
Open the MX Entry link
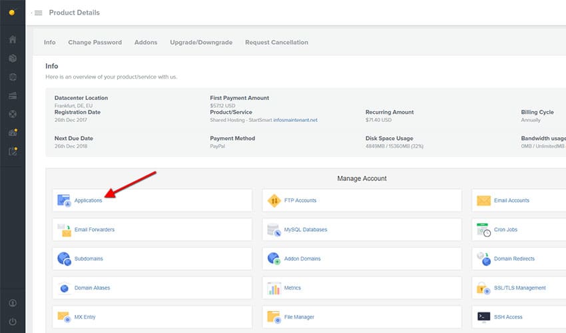click(x=85, y=317)
